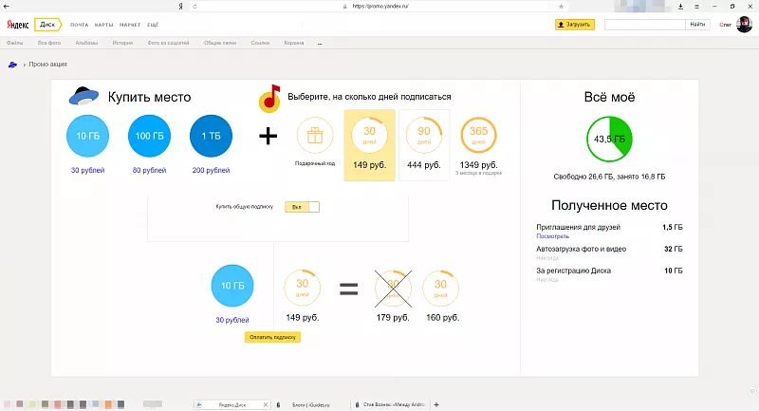
Task: Open 'Фото из соцсетей' section
Action: (x=169, y=43)
